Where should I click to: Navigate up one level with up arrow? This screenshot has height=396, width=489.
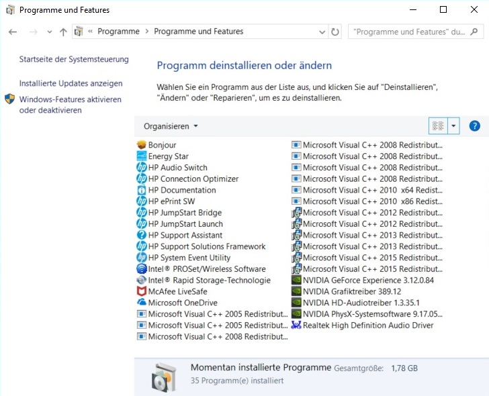(63, 32)
